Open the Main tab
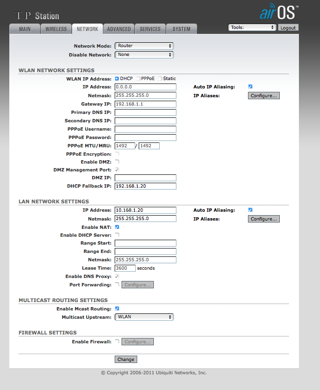Viewport: 320px width, 390px height. (25, 29)
